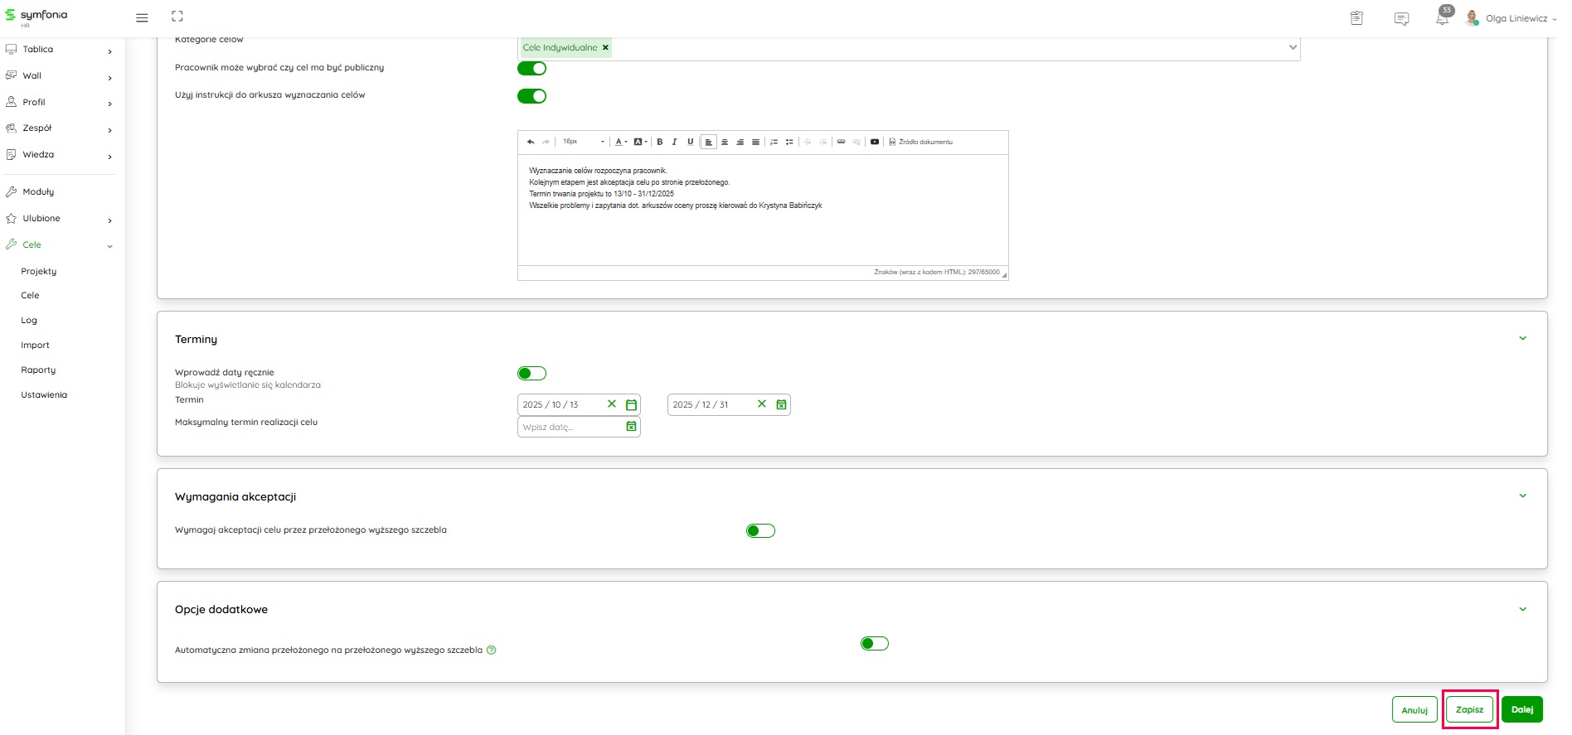This screenshot has height=735, width=1572.
Task: Insert a link using the editor link icon
Action: pos(841,142)
